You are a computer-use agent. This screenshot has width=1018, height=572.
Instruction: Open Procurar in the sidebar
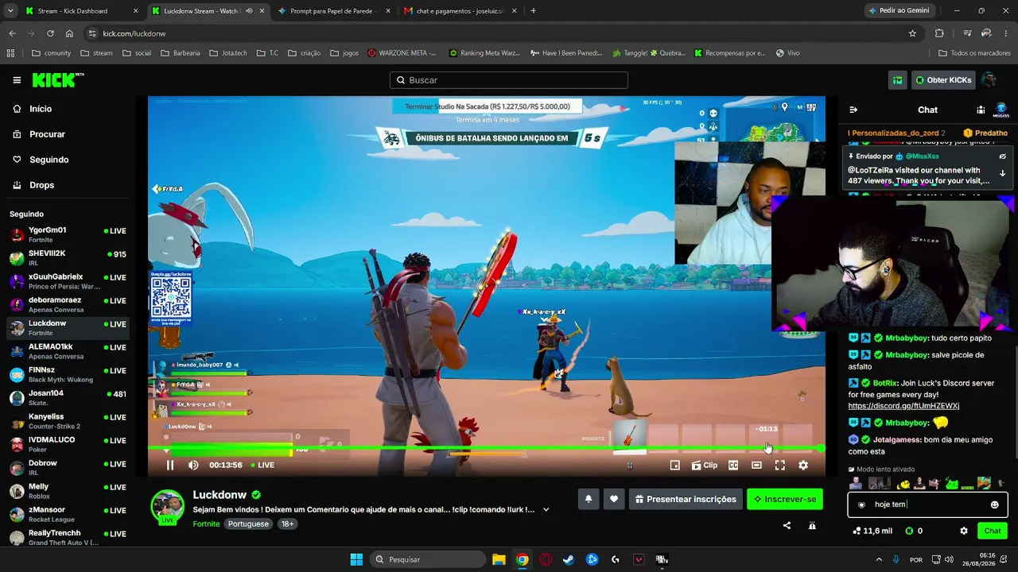47,134
